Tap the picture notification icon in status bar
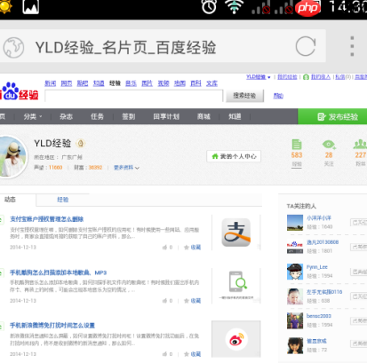367x363 pixels. click(x=31, y=7)
